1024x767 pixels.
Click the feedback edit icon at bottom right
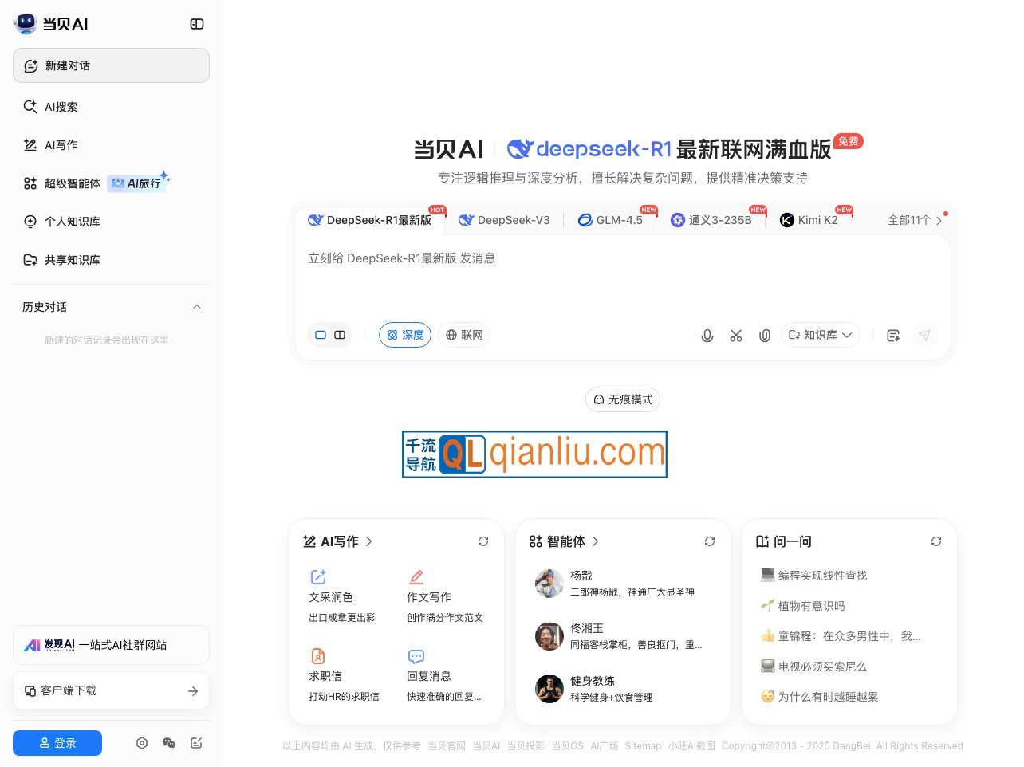point(196,742)
